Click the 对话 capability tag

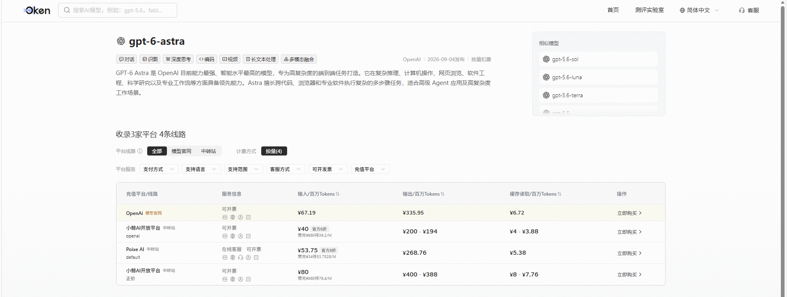(x=127, y=59)
